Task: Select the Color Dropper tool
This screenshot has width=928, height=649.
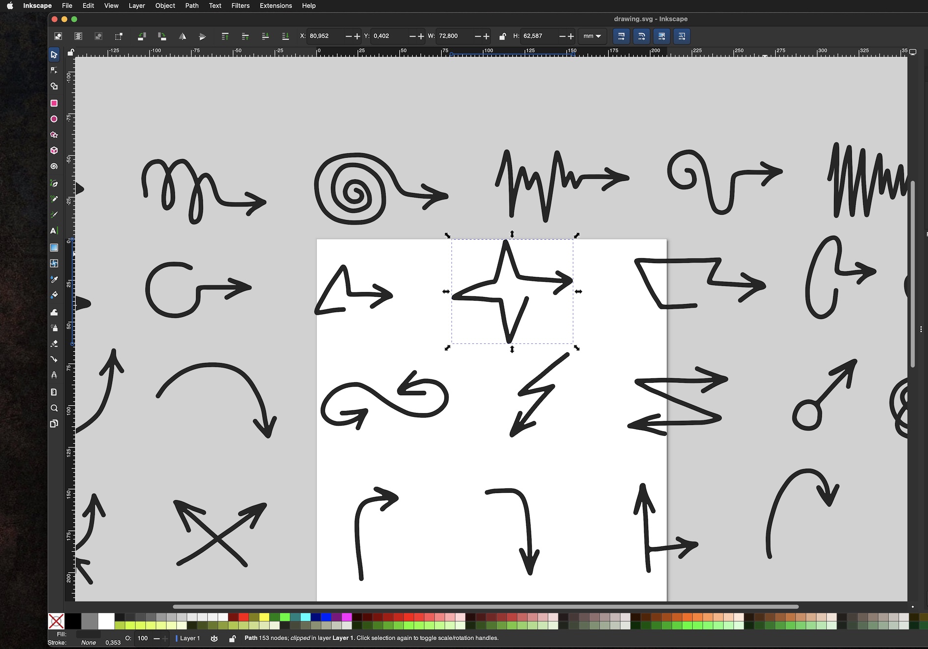Action: click(x=54, y=279)
